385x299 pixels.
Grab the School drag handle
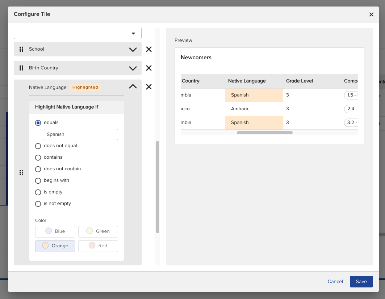pyautogui.click(x=21, y=49)
